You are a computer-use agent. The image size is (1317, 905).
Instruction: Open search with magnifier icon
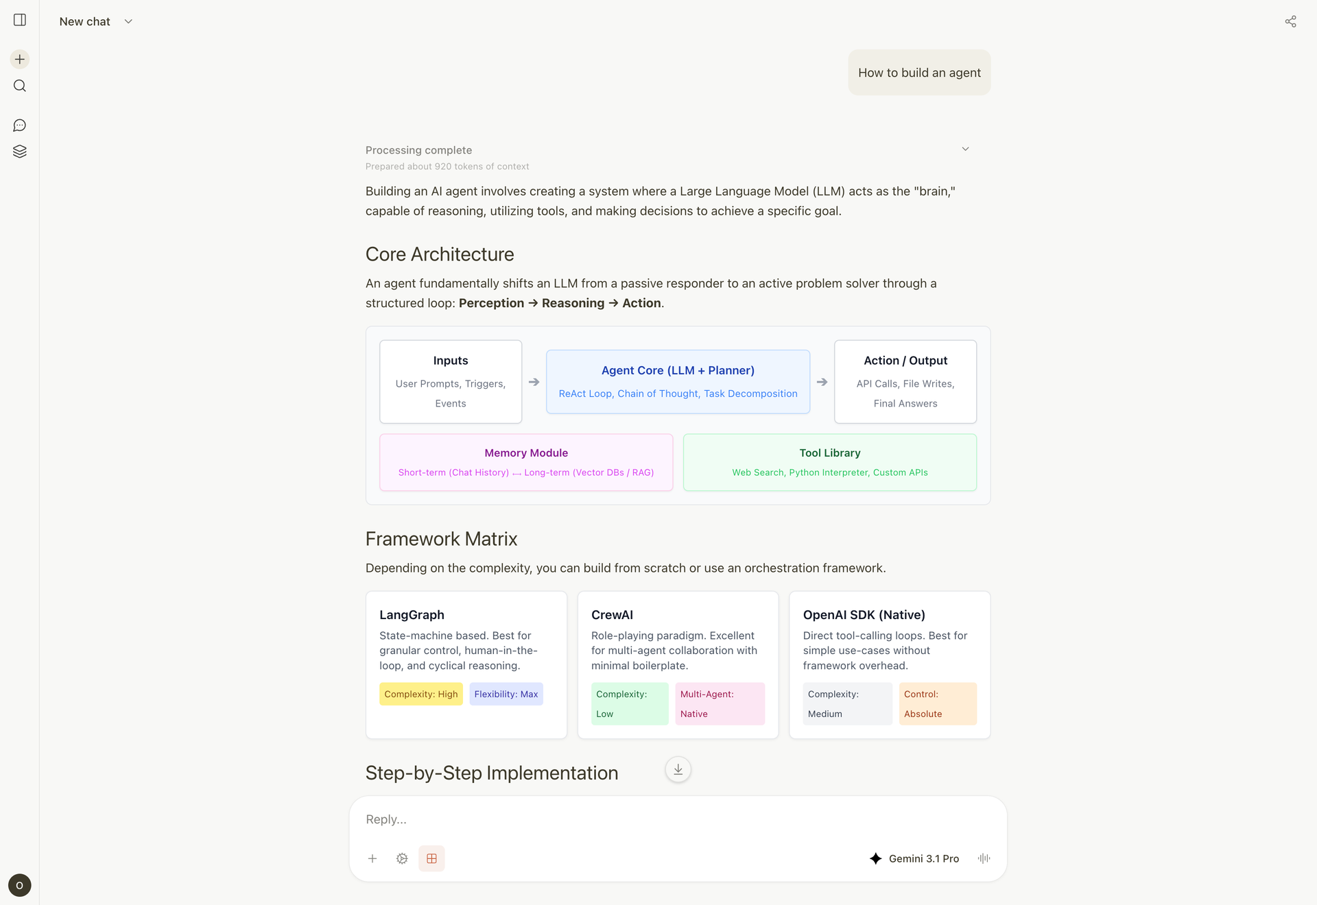pyautogui.click(x=20, y=86)
